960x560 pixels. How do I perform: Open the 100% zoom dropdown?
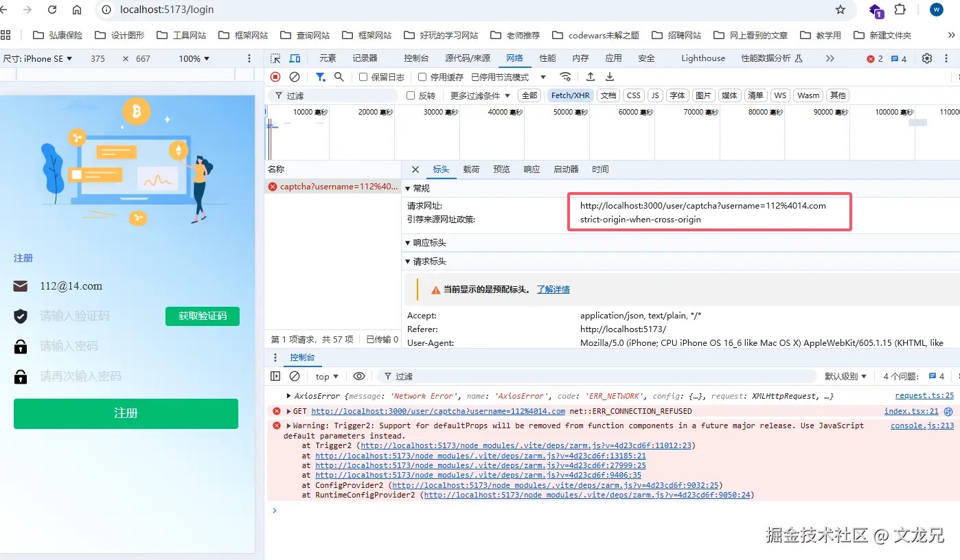click(194, 58)
